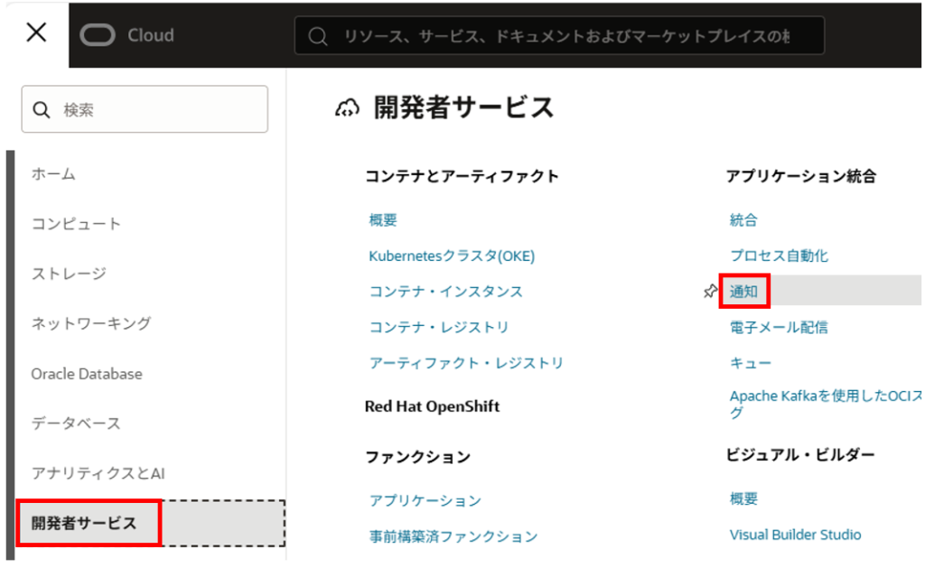The image size is (925, 568).
Task: Close the navigation menu with X icon
Action: 36,33
